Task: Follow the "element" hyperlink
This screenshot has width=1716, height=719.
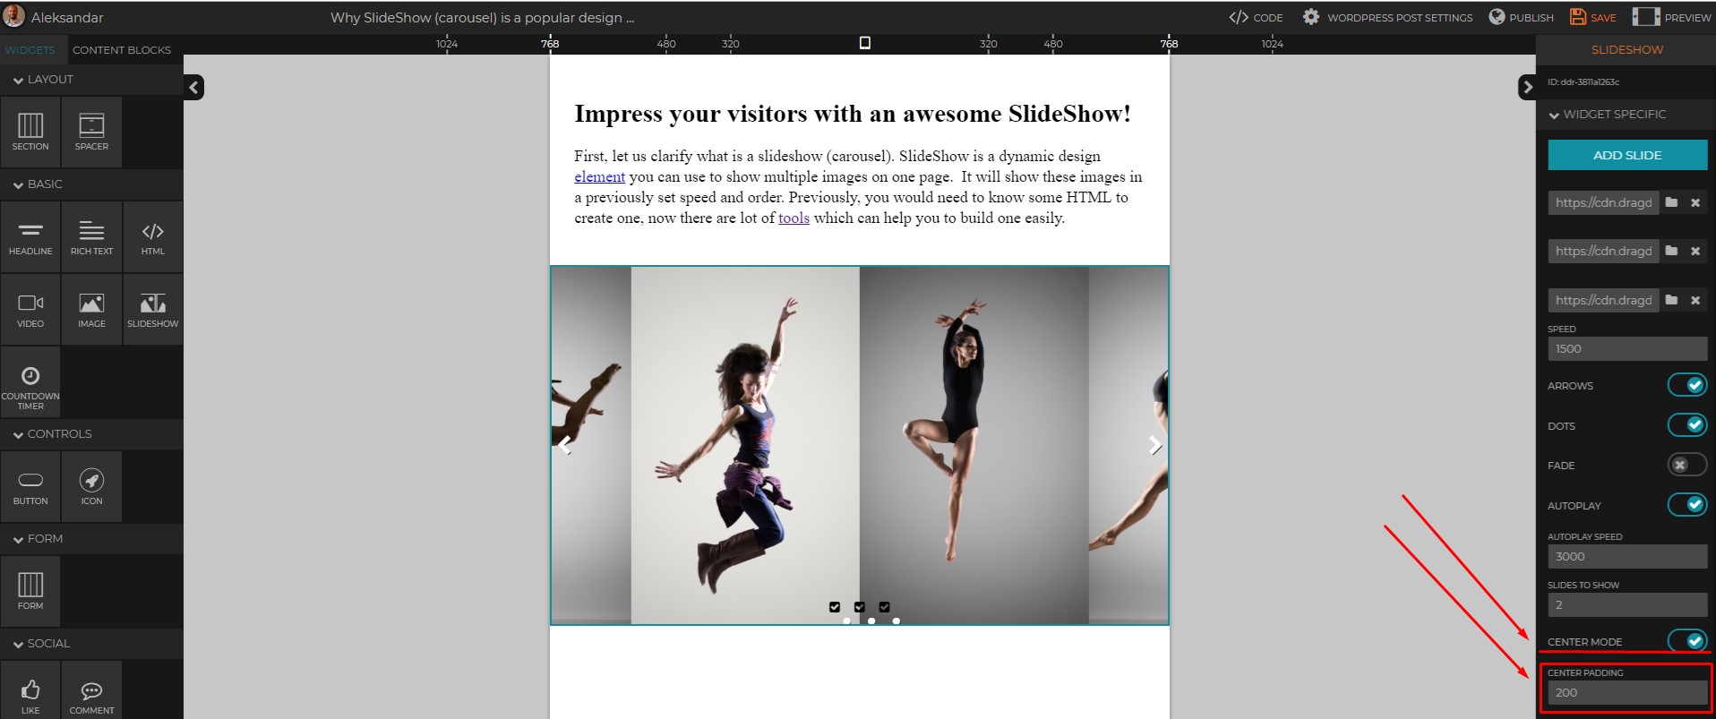Action: pyautogui.click(x=599, y=177)
